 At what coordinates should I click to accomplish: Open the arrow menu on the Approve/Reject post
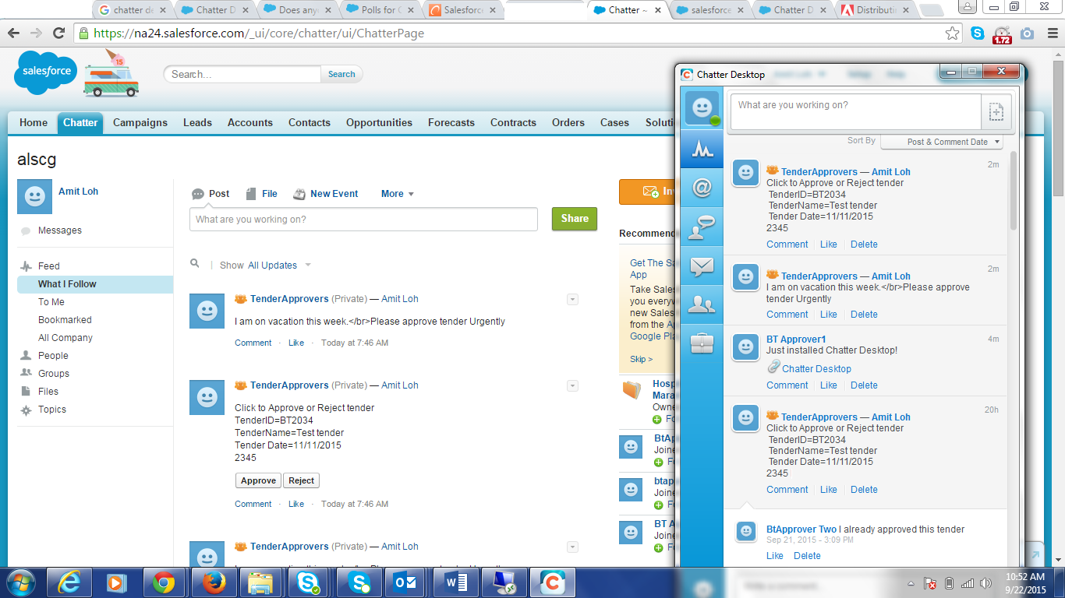point(572,385)
